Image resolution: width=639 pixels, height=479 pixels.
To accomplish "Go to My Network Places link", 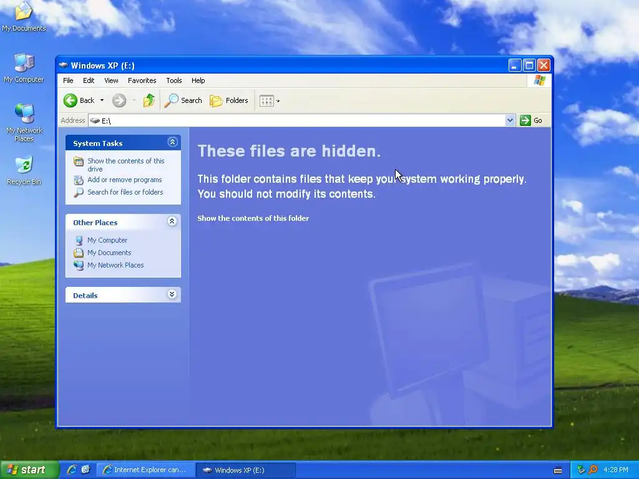I will tap(115, 265).
